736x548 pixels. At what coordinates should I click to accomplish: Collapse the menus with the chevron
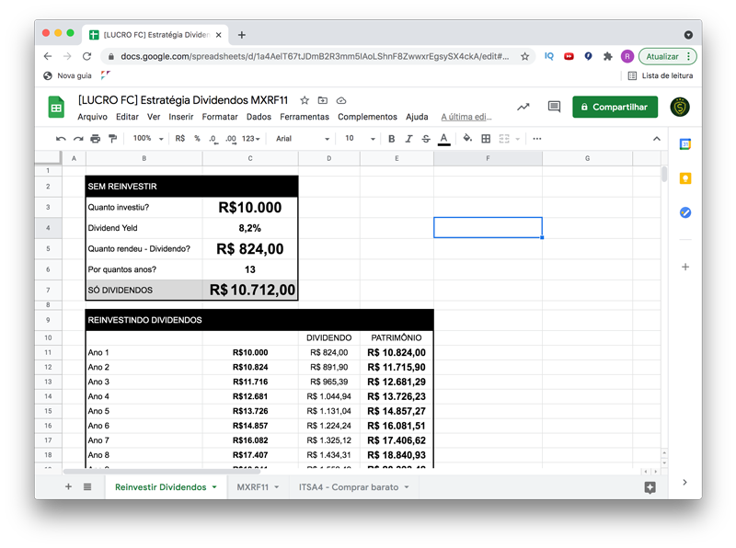point(657,139)
